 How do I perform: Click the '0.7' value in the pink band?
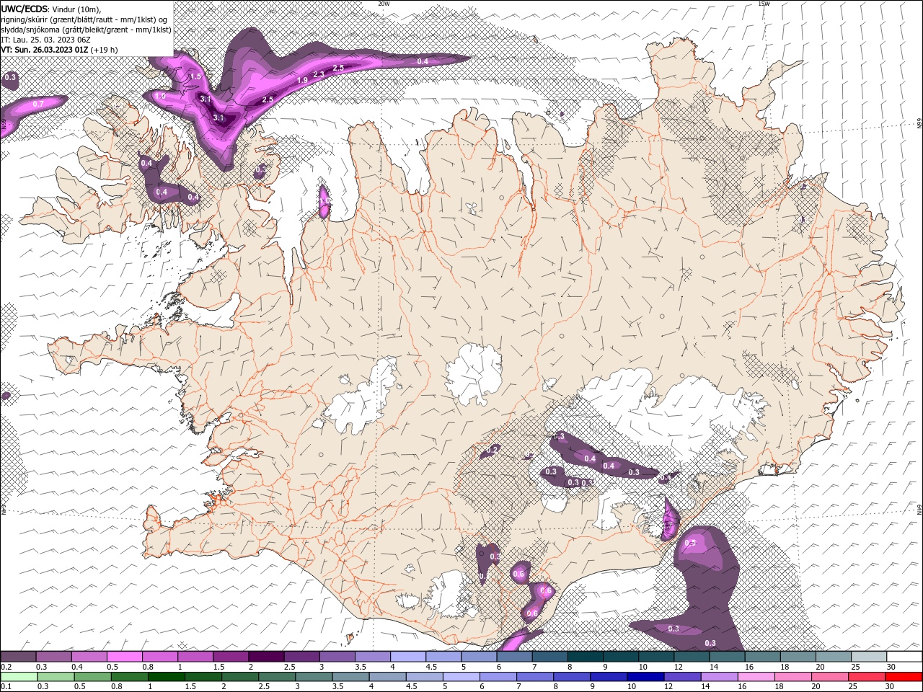pos(38,104)
